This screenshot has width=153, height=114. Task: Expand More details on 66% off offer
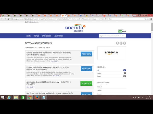(55, 61)
